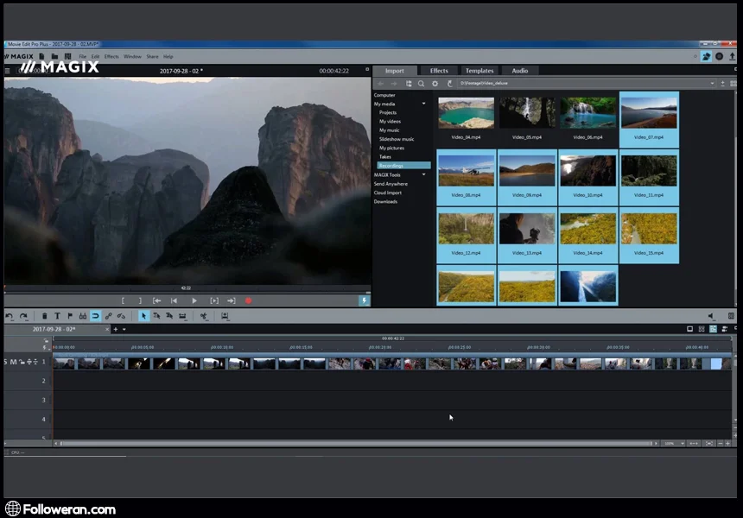Switch to the Effects tab

pyautogui.click(x=439, y=71)
